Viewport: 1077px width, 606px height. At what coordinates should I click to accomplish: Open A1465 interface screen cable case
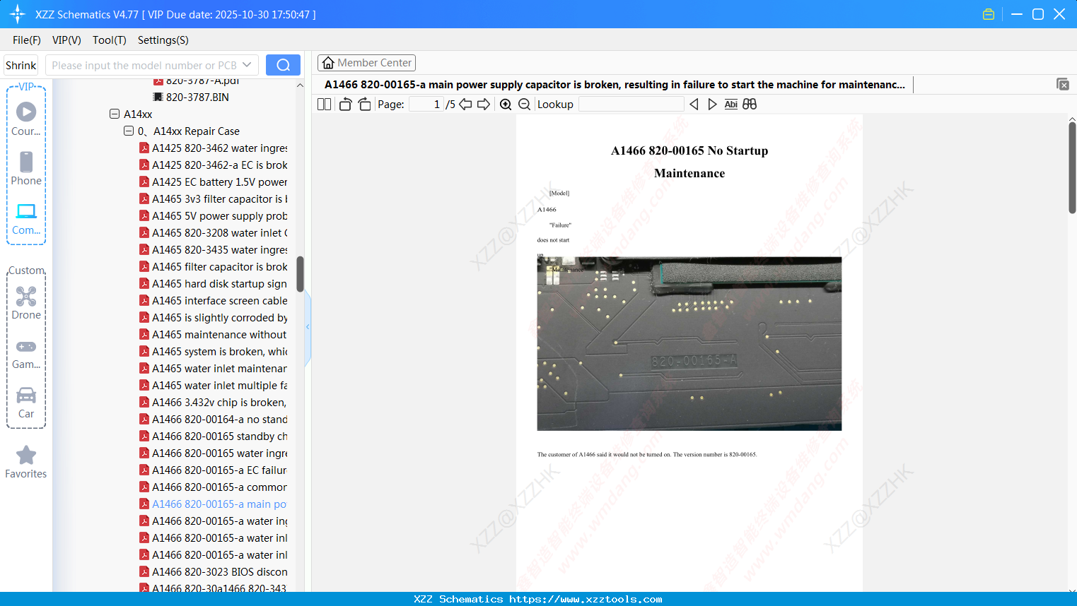[x=214, y=300]
